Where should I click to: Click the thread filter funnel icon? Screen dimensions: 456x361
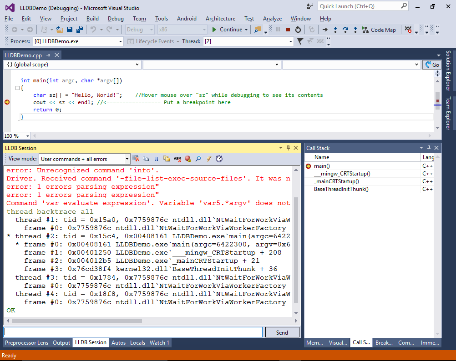click(x=300, y=41)
